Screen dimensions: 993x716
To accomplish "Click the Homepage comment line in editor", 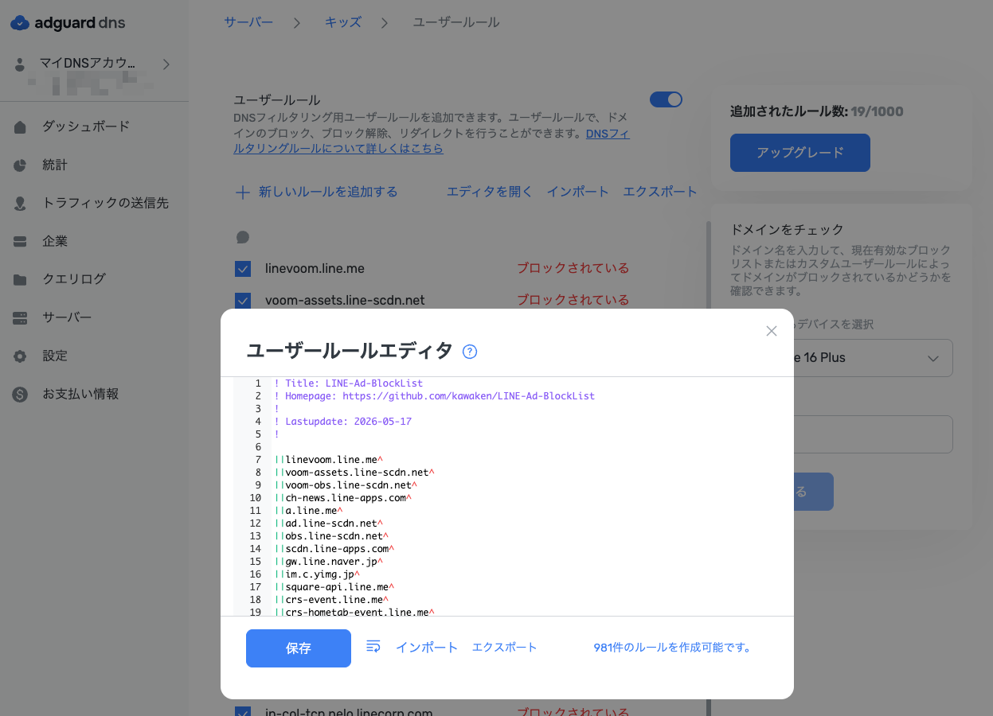I will (x=435, y=396).
